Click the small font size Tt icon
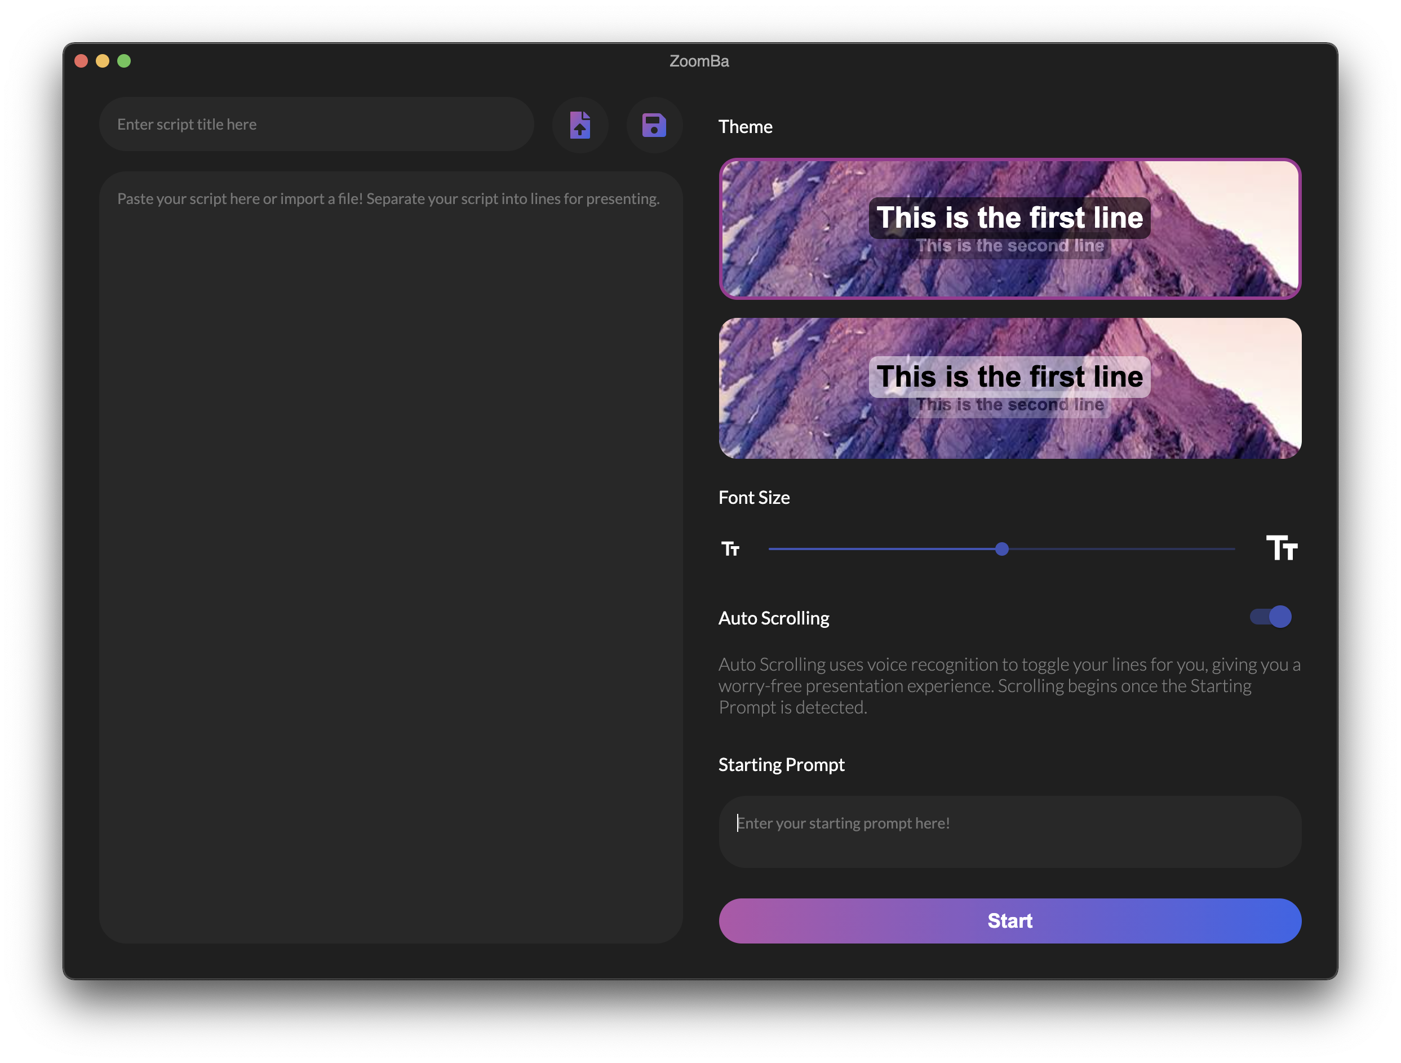This screenshot has width=1401, height=1063. tap(730, 548)
